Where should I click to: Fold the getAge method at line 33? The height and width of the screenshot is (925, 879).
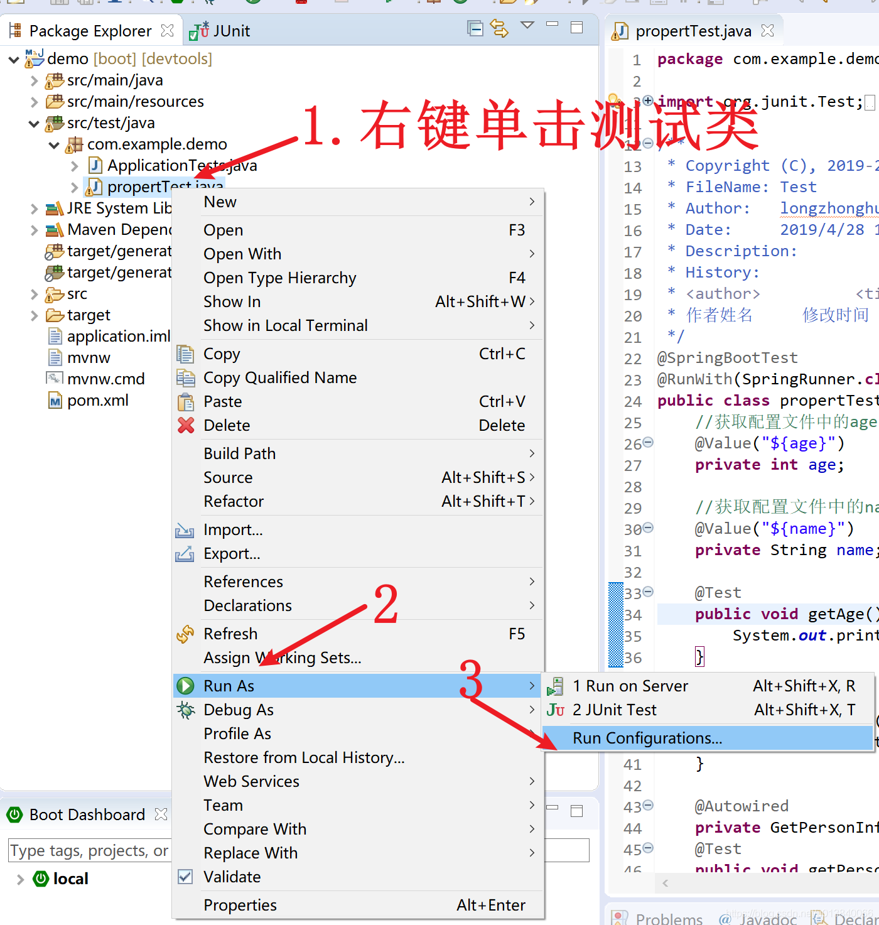[648, 592]
